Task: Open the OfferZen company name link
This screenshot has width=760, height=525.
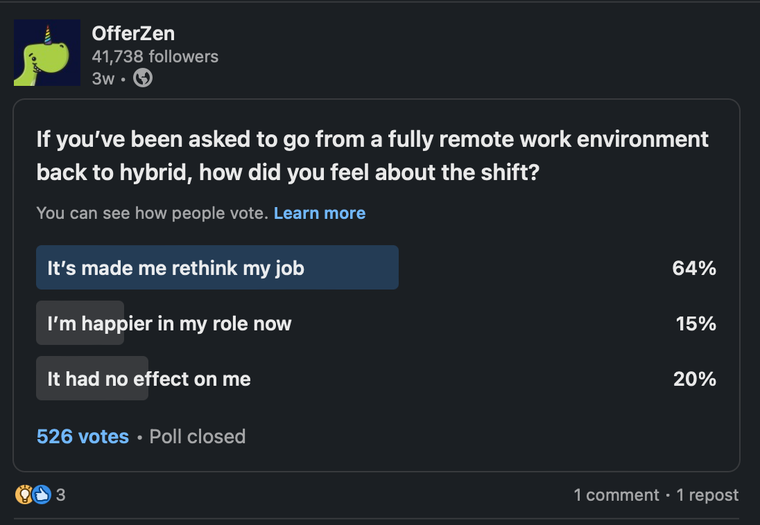Action: pyautogui.click(x=133, y=33)
